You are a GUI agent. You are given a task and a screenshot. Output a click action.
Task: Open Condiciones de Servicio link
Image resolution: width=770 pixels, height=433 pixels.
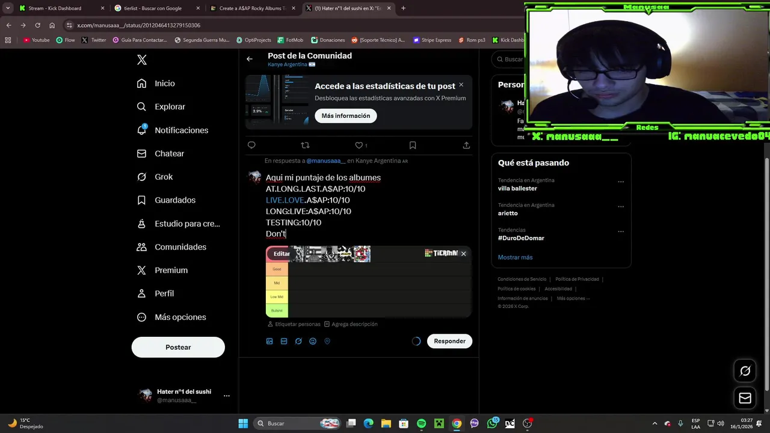(522, 279)
